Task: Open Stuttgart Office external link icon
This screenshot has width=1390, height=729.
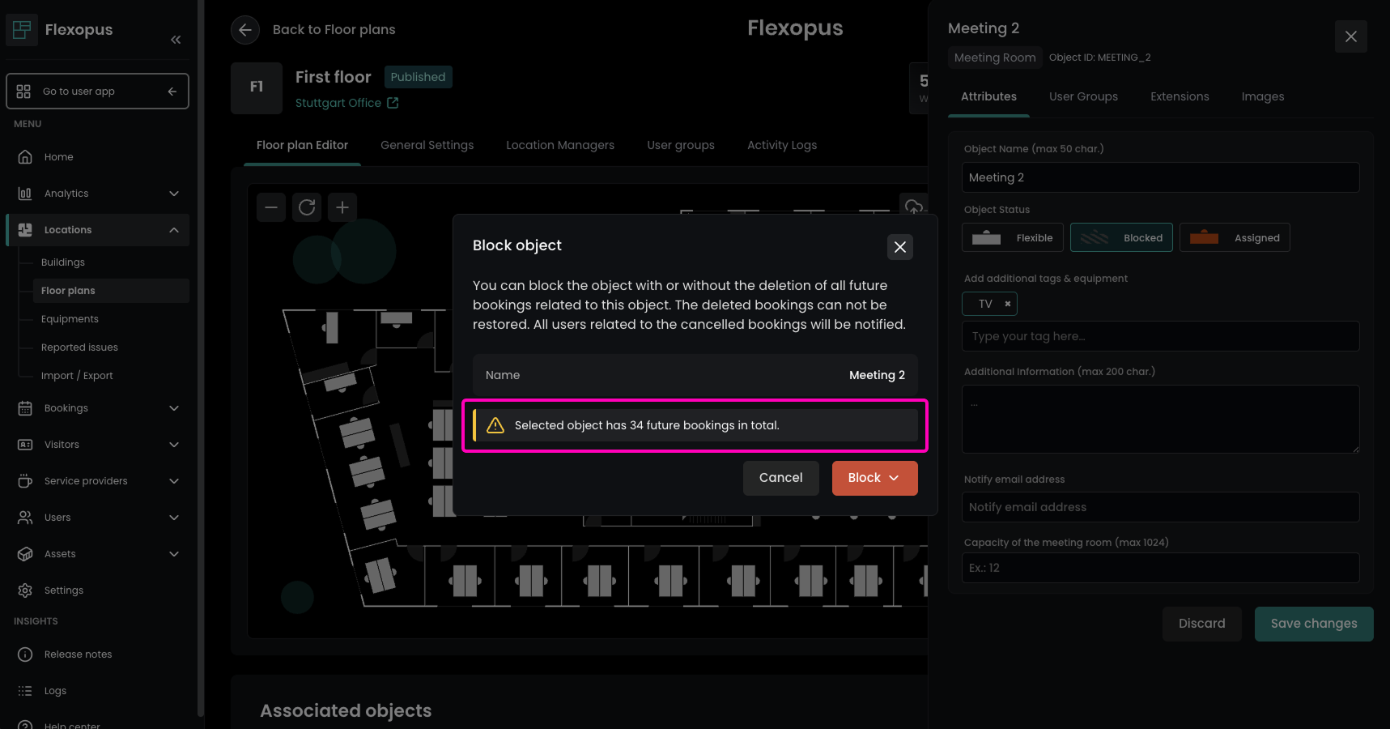Action: (x=393, y=103)
